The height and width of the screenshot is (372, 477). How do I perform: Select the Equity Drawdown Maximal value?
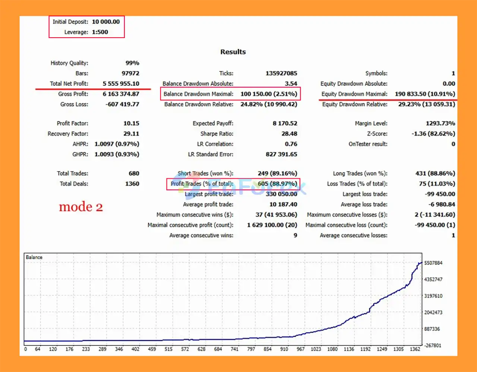click(x=424, y=94)
